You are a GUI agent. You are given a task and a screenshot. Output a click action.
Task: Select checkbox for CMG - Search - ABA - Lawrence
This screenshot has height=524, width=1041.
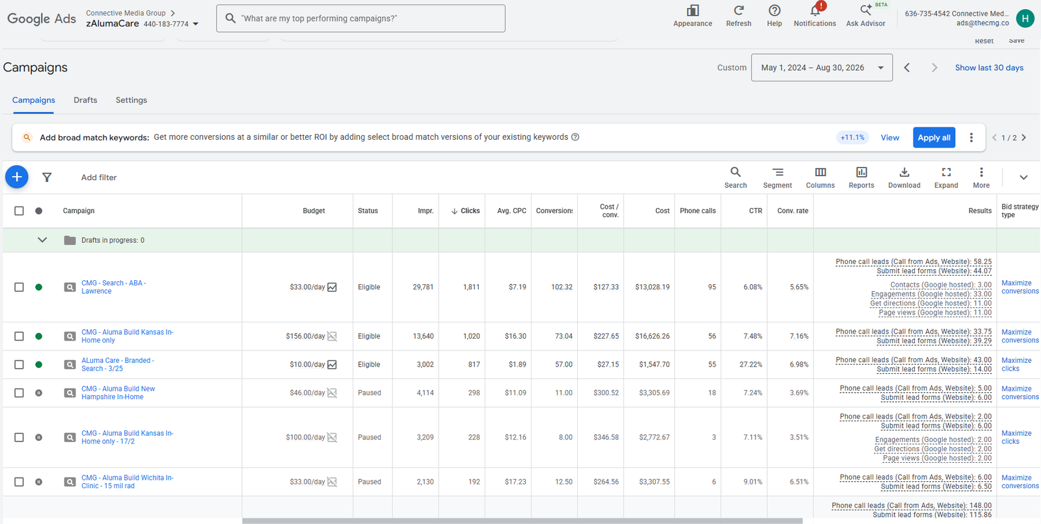click(19, 287)
